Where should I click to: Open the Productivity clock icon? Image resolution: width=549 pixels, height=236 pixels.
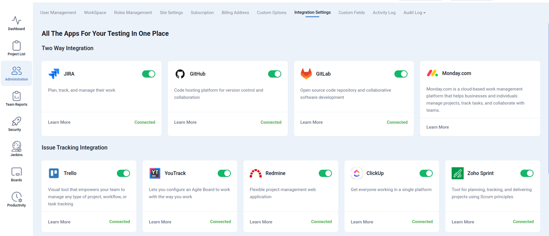point(17,197)
